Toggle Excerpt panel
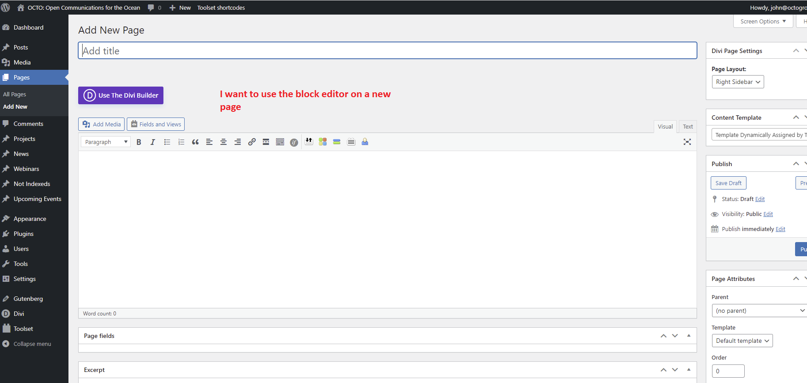 689,370
